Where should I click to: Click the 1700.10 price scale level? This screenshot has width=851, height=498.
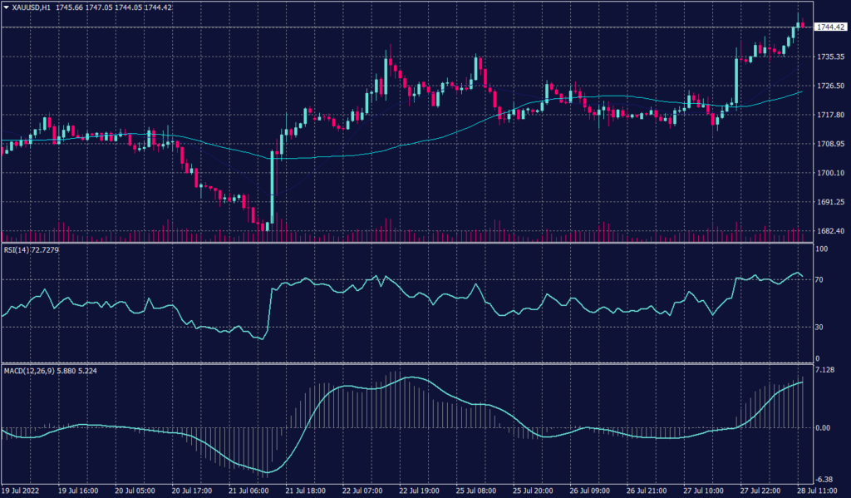(829, 173)
